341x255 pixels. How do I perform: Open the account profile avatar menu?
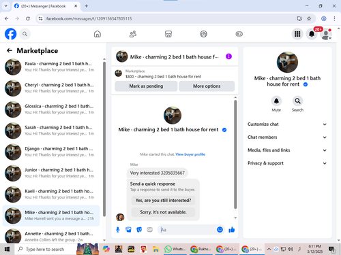coord(326,34)
